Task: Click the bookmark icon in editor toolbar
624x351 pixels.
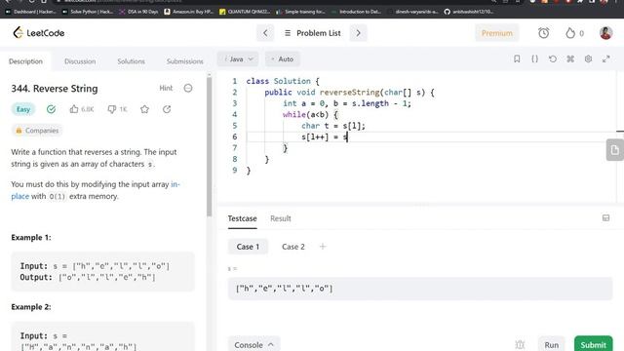Action: [x=517, y=58]
